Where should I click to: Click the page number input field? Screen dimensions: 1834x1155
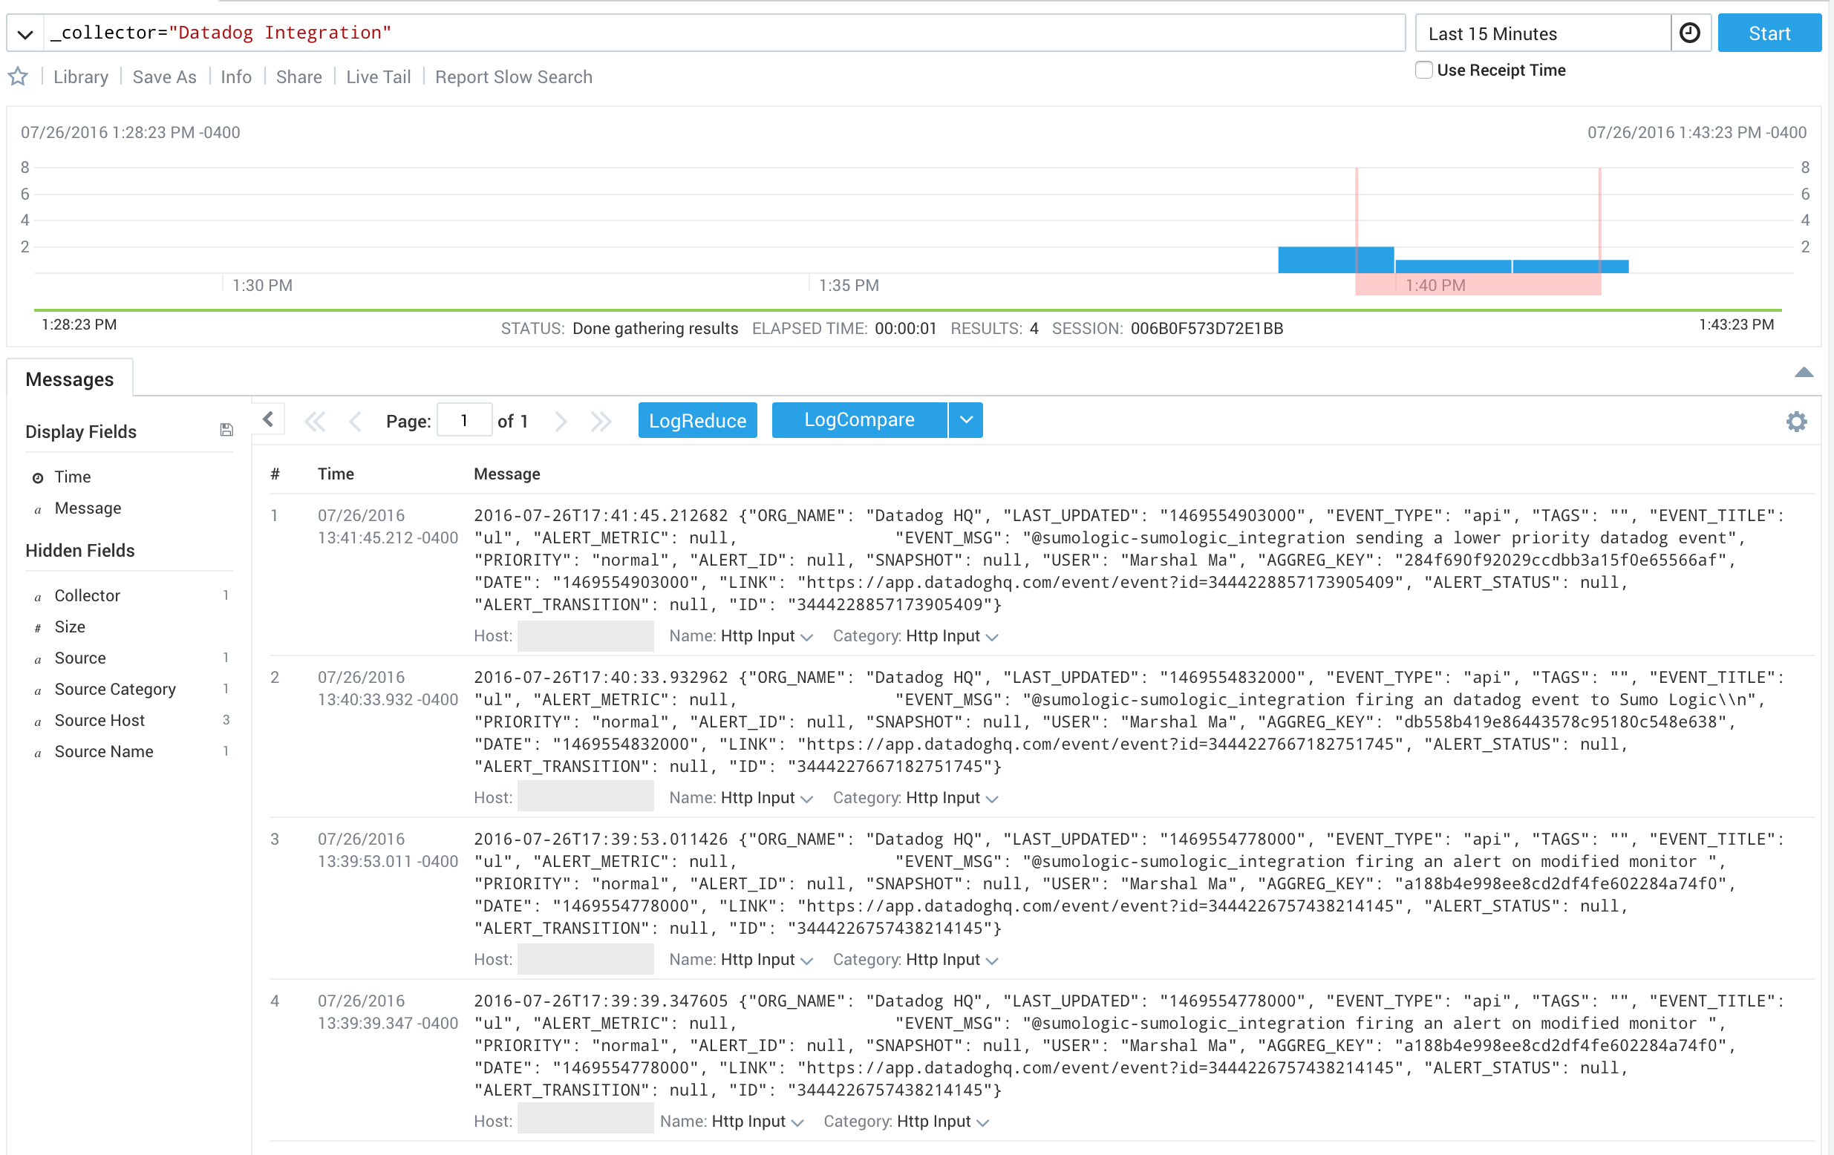point(464,419)
